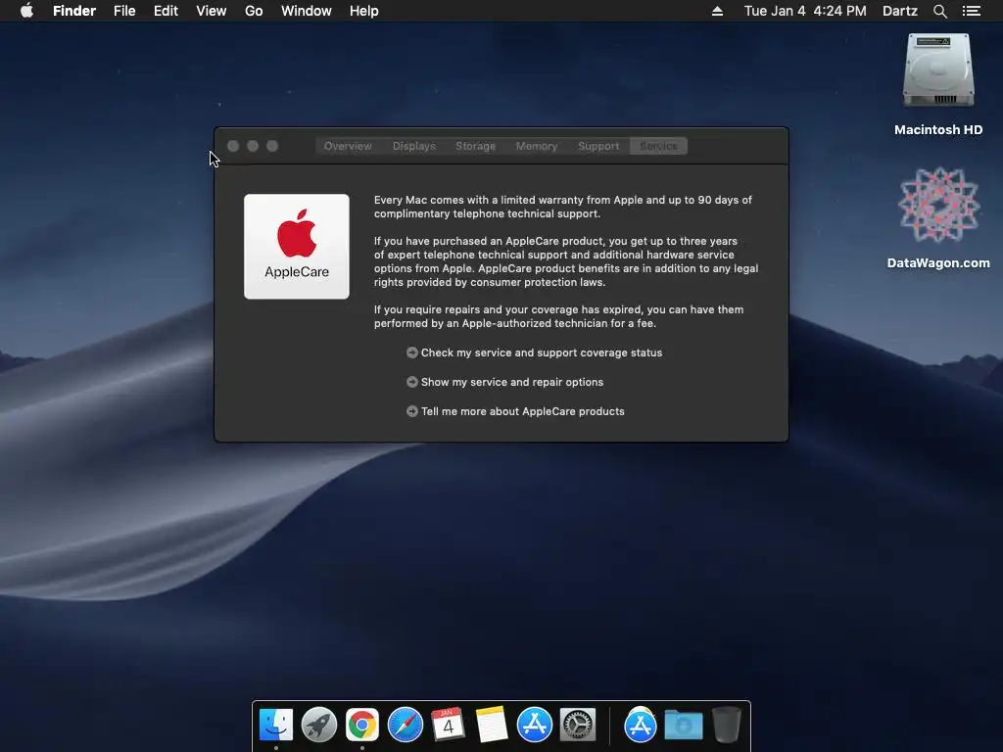Open the Downloads folder in Dock
The height and width of the screenshot is (752, 1003).
click(x=683, y=725)
